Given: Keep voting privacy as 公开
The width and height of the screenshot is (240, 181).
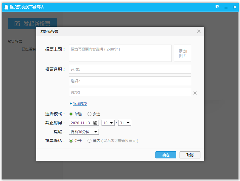Looking at the screenshot, I should point(70,141).
